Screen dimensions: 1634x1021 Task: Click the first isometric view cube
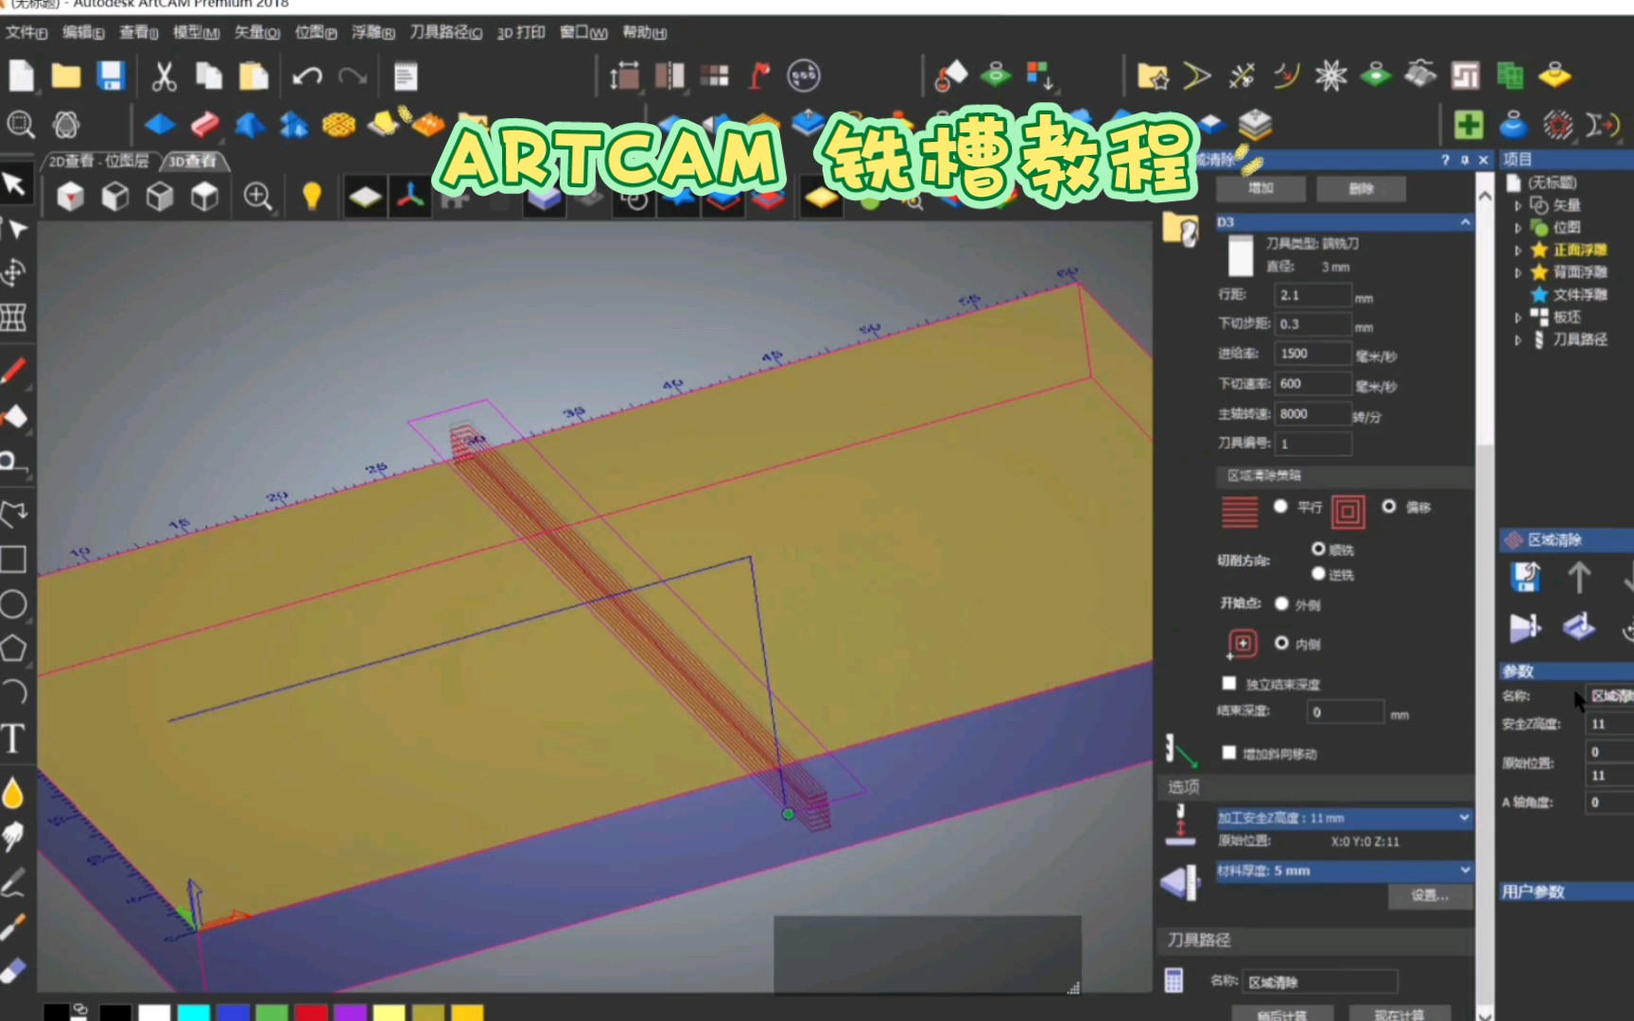tap(71, 196)
